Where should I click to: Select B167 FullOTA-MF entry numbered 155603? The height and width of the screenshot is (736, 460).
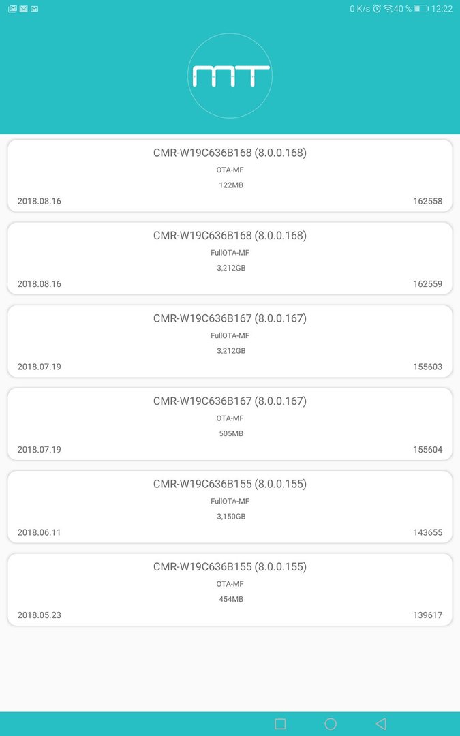coord(230,341)
